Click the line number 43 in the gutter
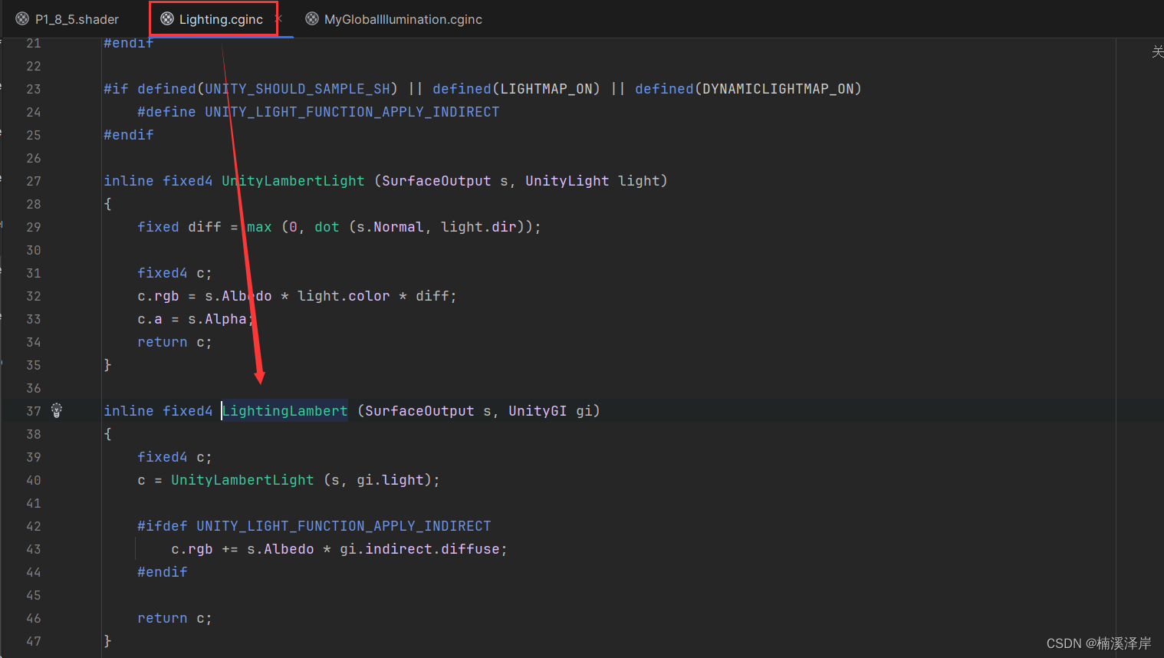Screen dimensions: 1164x658 [x=33, y=549]
